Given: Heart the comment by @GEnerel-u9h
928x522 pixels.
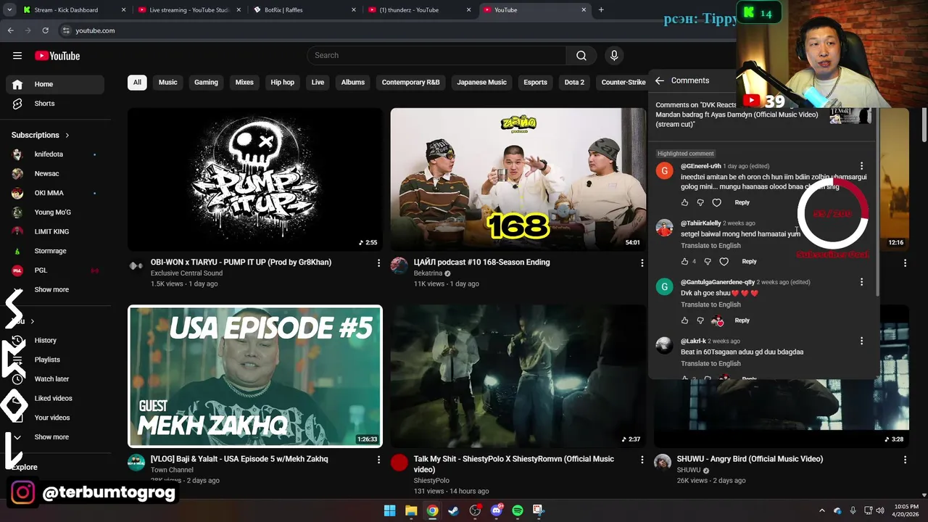Looking at the screenshot, I should coord(716,202).
